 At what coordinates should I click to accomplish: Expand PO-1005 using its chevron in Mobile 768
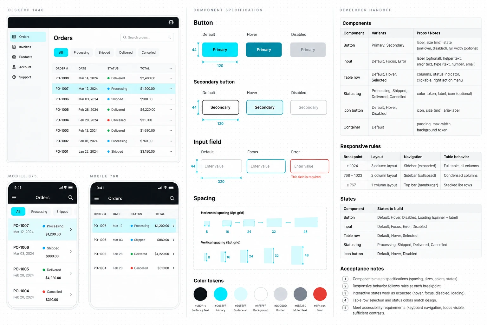173,254
